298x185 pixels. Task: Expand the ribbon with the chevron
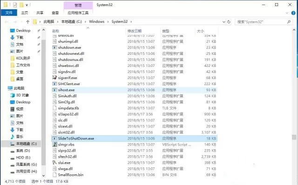[287, 13]
